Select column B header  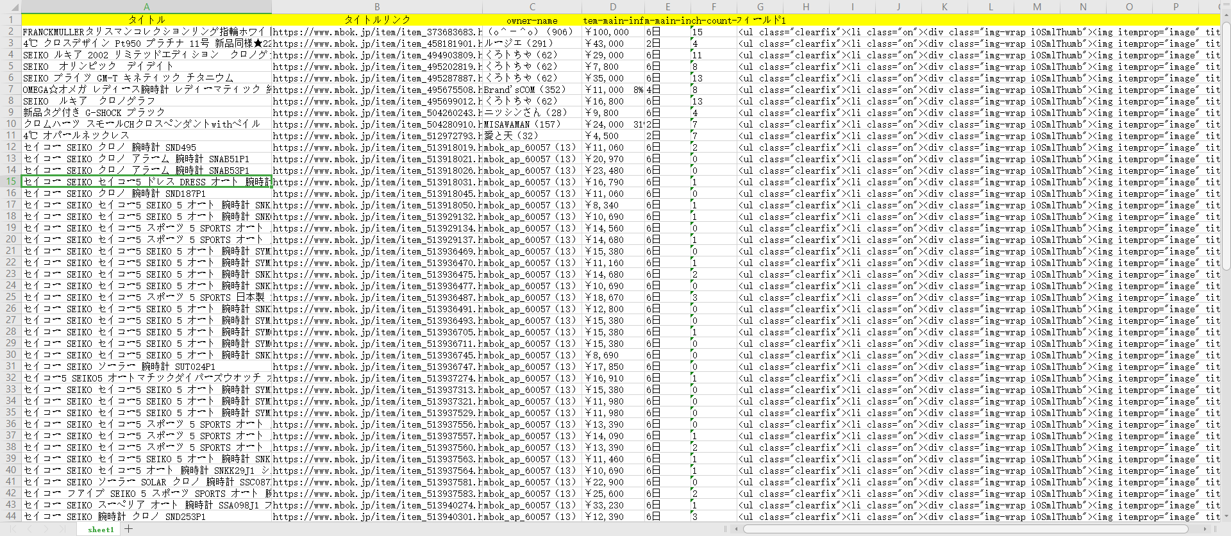pyautogui.click(x=377, y=7)
